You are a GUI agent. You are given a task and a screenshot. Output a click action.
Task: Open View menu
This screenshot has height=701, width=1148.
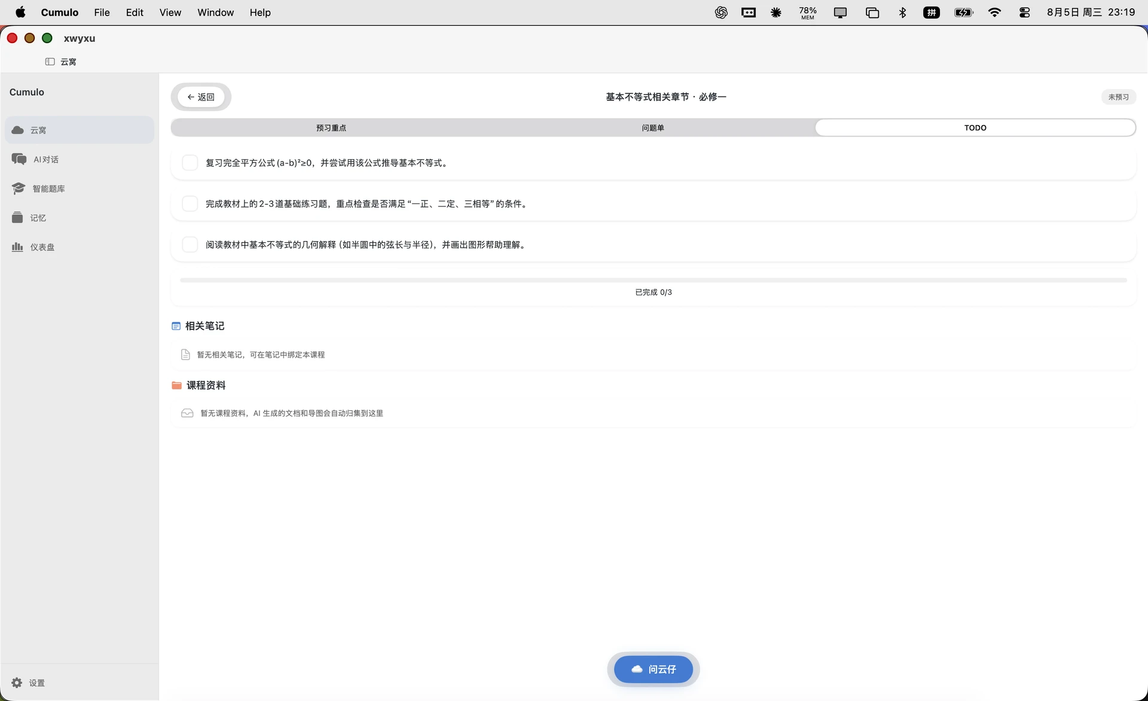(170, 12)
